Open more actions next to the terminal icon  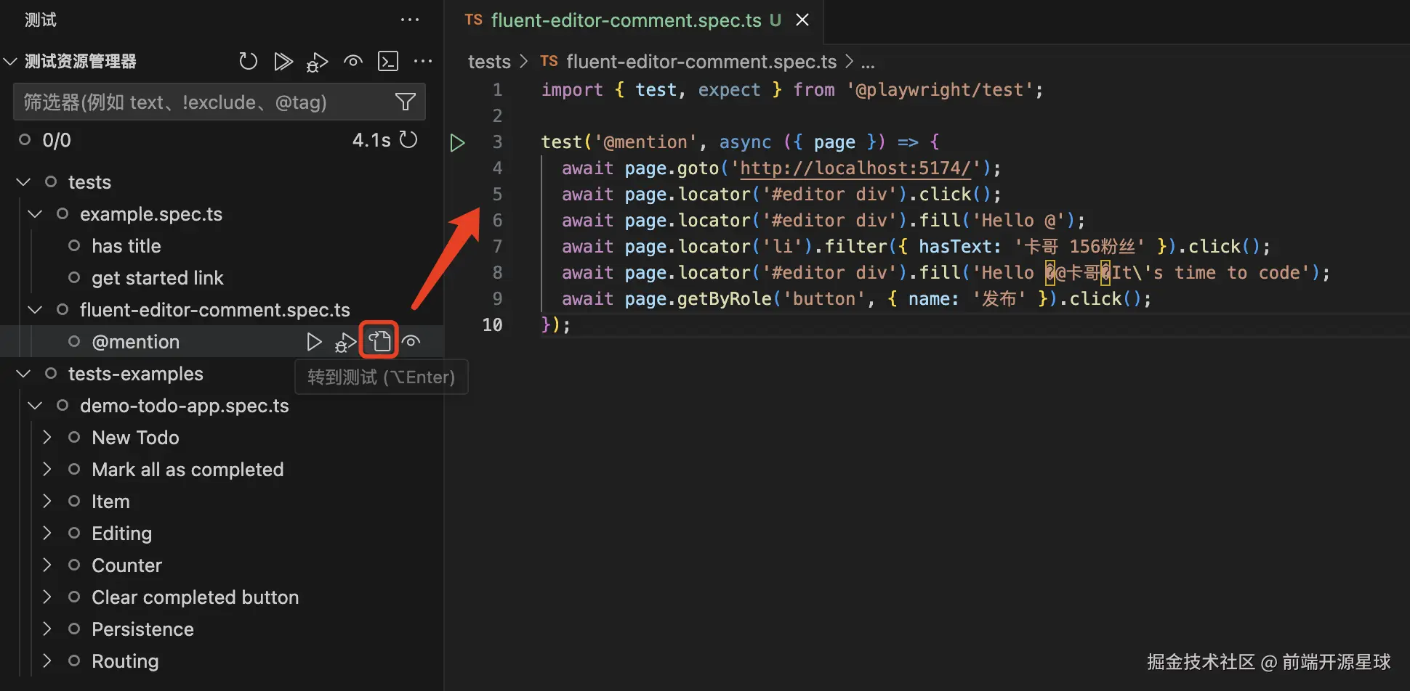tap(423, 62)
